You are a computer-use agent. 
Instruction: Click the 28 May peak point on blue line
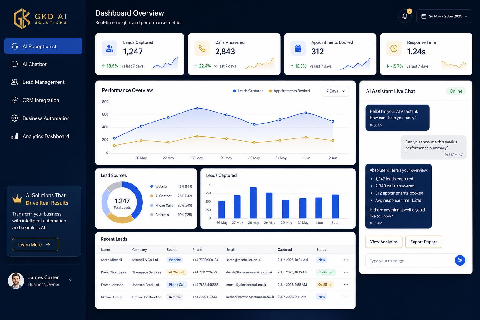[x=197, y=108]
